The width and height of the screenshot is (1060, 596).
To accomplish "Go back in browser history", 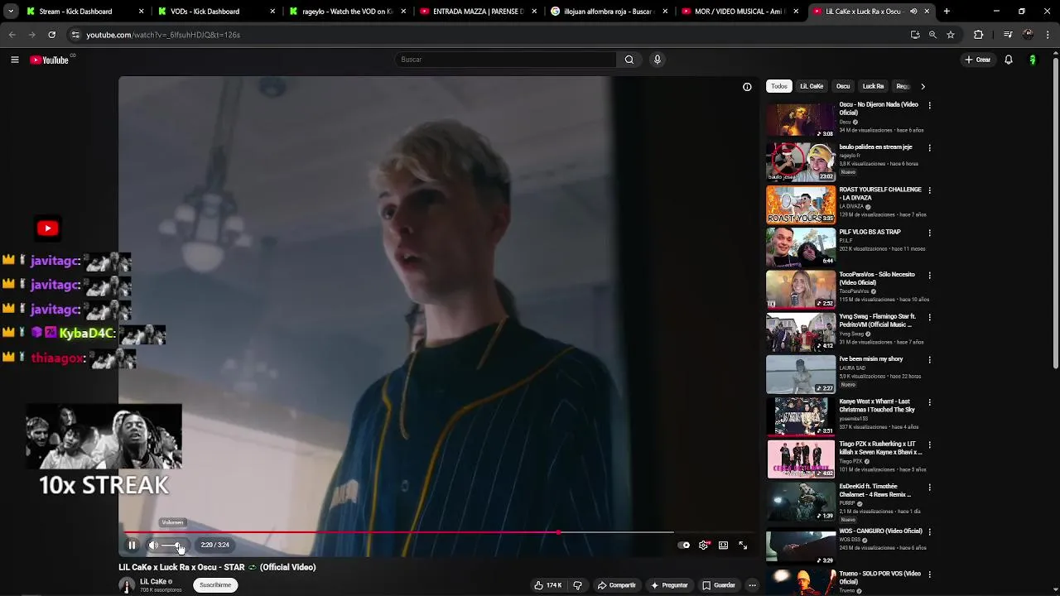I will [12, 35].
